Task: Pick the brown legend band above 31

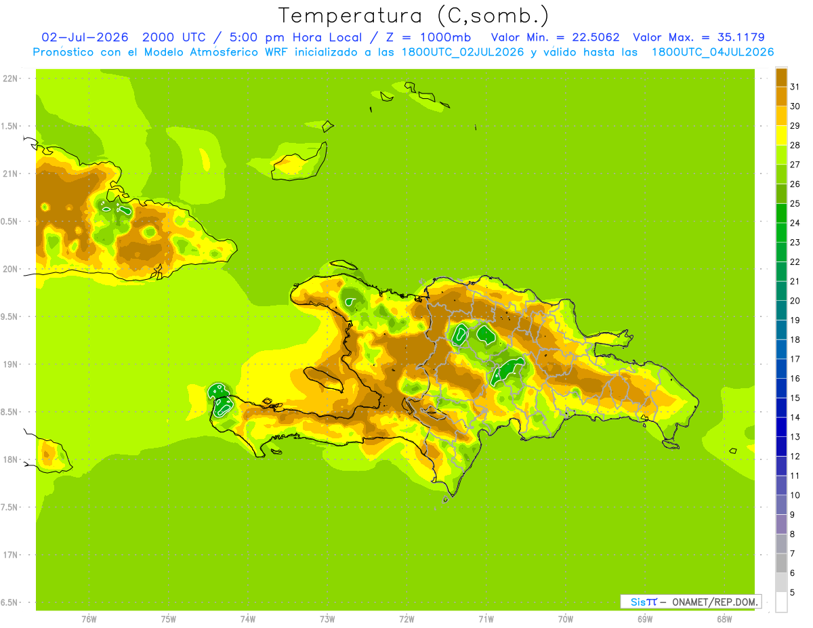Action: pos(781,77)
